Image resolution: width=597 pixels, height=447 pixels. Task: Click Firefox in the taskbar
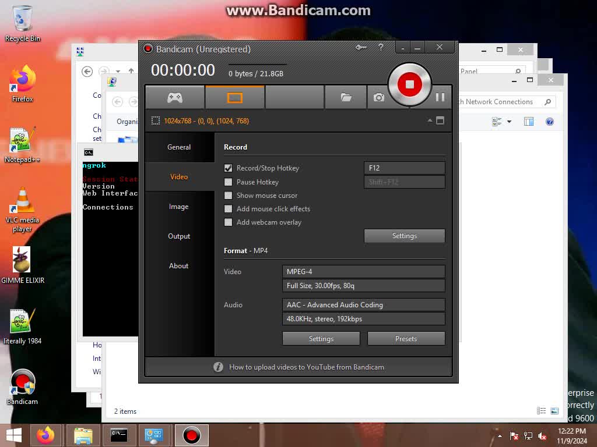tap(45, 435)
